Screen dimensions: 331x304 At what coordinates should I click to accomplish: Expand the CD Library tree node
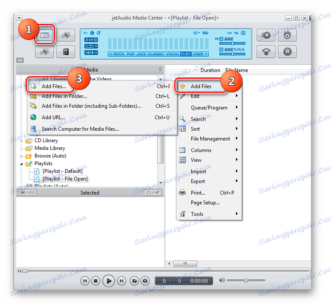[22, 141]
